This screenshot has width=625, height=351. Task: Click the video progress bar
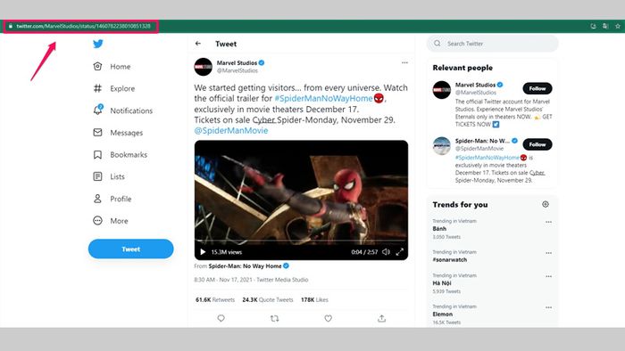301,241
